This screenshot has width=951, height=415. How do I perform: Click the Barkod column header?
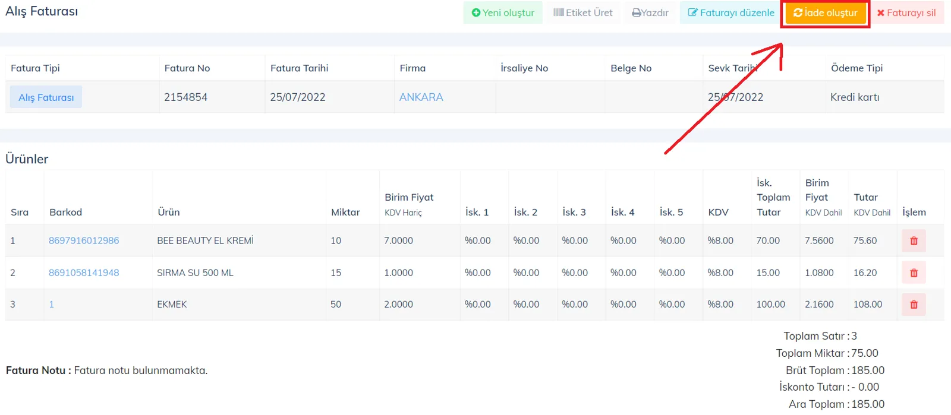click(x=65, y=213)
